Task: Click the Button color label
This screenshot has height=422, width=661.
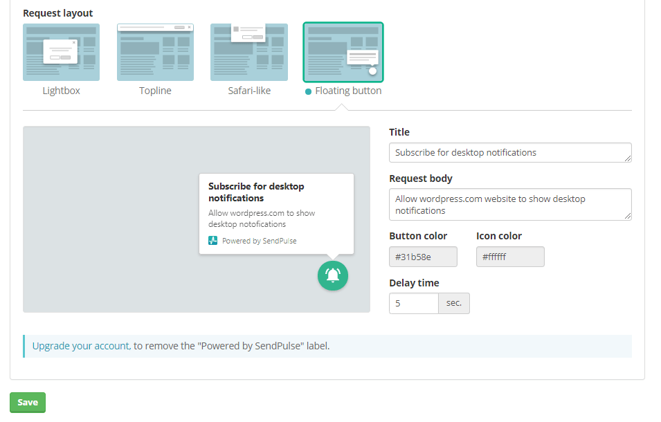Action: pyautogui.click(x=418, y=236)
